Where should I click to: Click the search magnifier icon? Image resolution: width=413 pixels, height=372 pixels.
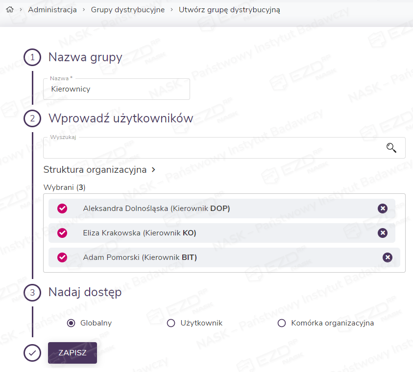pos(391,148)
